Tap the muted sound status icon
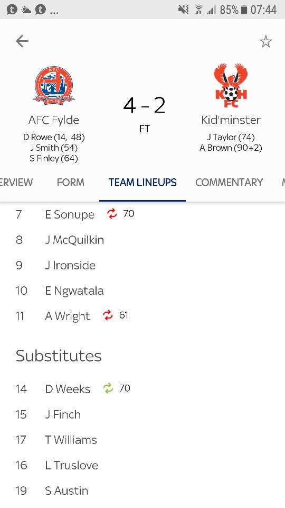Screen dimensions: 285x508 [x=183, y=10]
